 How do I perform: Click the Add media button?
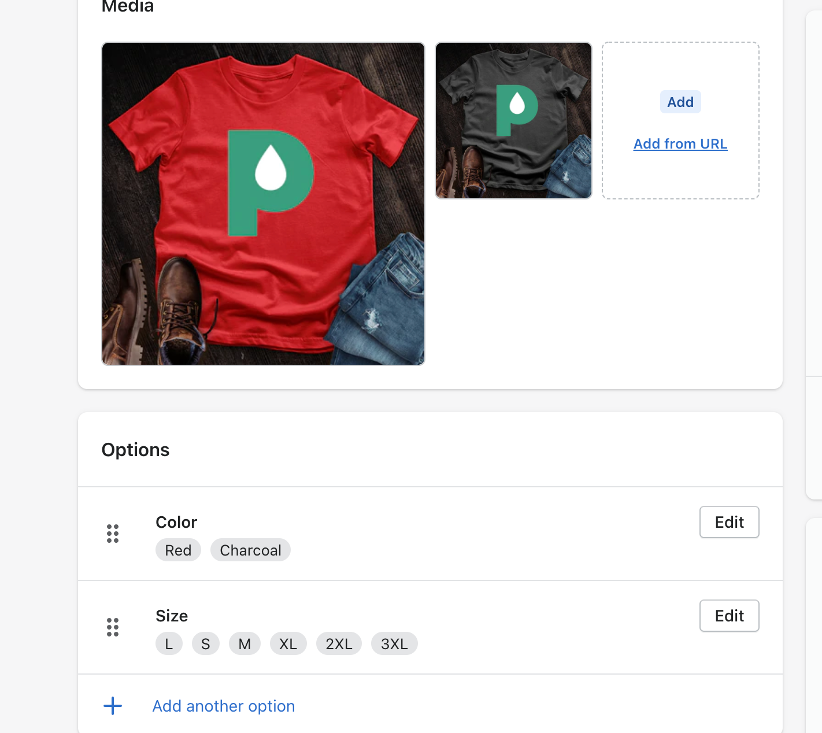[x=680, y=102]
